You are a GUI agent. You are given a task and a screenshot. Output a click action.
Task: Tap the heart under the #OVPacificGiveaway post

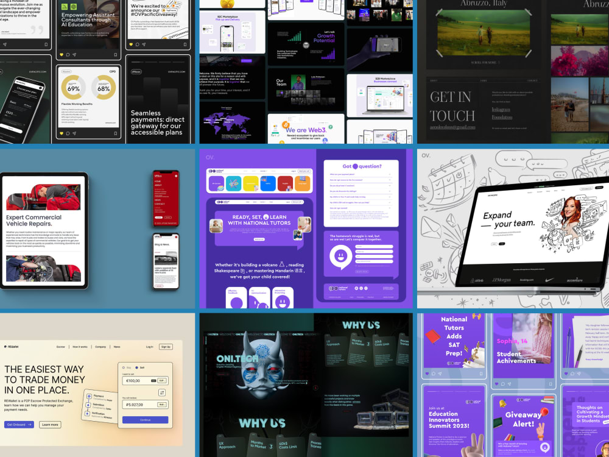click(x=132, y=44)
